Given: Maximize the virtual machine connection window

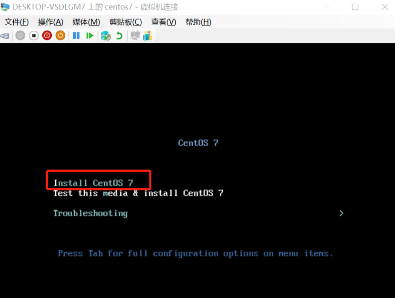Looking at the screenshot, I should (x=355, y=7).
